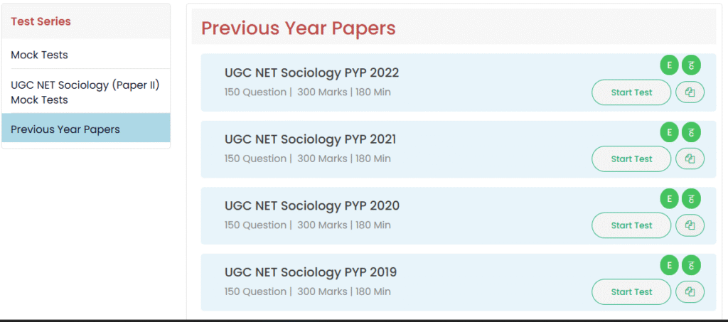The image size is (728, 322).
Task: Choose the English 'E' icon for PYP 2020
Action: (x=668, y=198)
